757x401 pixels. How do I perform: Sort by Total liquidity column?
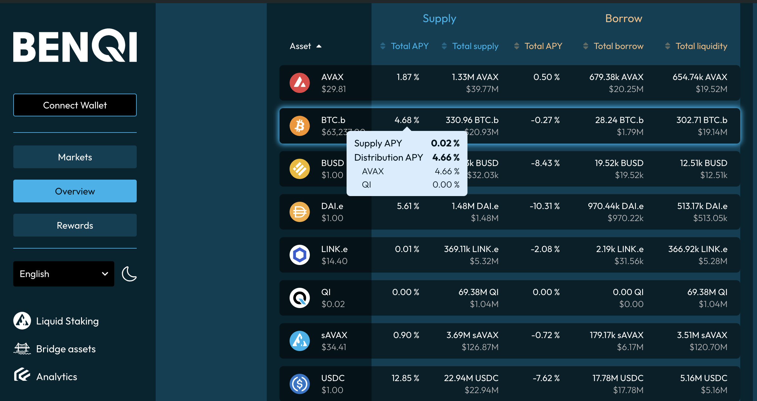(x=696, y=46)
